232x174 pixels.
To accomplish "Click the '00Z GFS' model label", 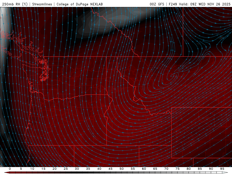I will click(157, 4).
